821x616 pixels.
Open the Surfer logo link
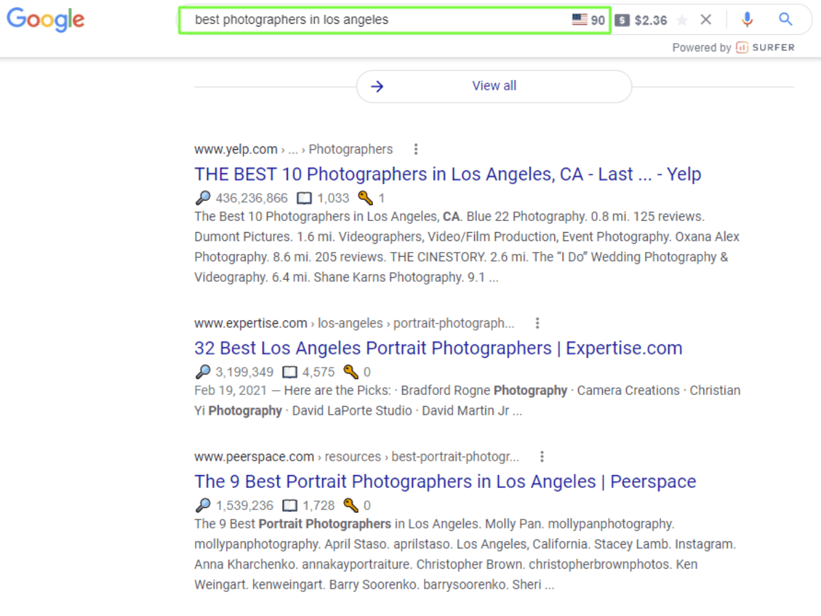pos(765,47)
